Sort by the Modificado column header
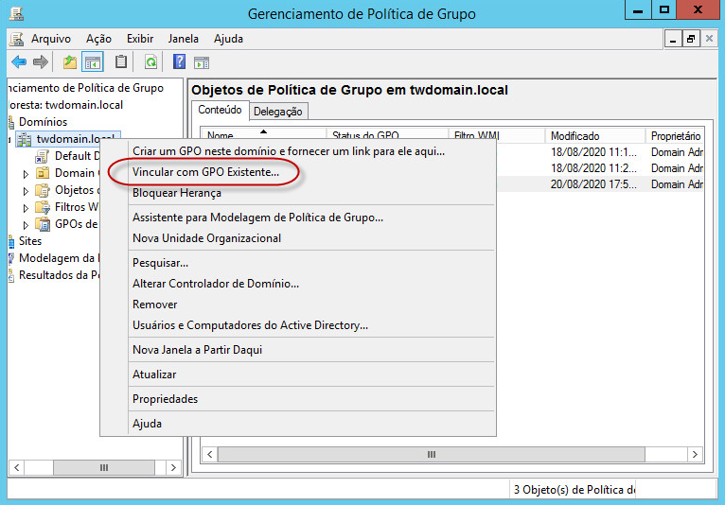 (x=595, y=136)
